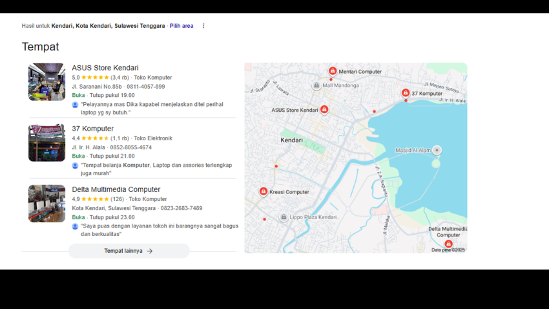Click the Tempat lainnya button
Viewport: 549px width, 309px height.
(129, 251)
